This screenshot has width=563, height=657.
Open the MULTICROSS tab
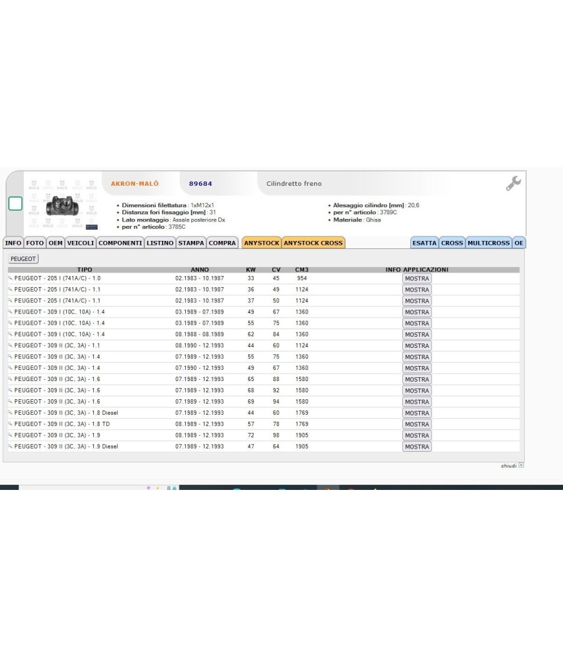pyautogui.click(x=489, y=243)
